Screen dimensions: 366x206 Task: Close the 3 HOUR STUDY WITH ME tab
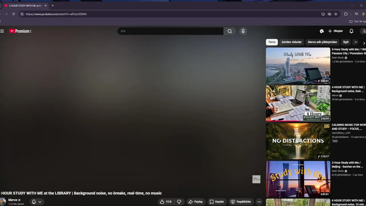[x=45, y=5]
